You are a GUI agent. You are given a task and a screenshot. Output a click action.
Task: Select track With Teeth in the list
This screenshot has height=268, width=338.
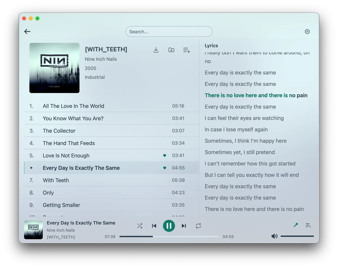coord(112,180)
